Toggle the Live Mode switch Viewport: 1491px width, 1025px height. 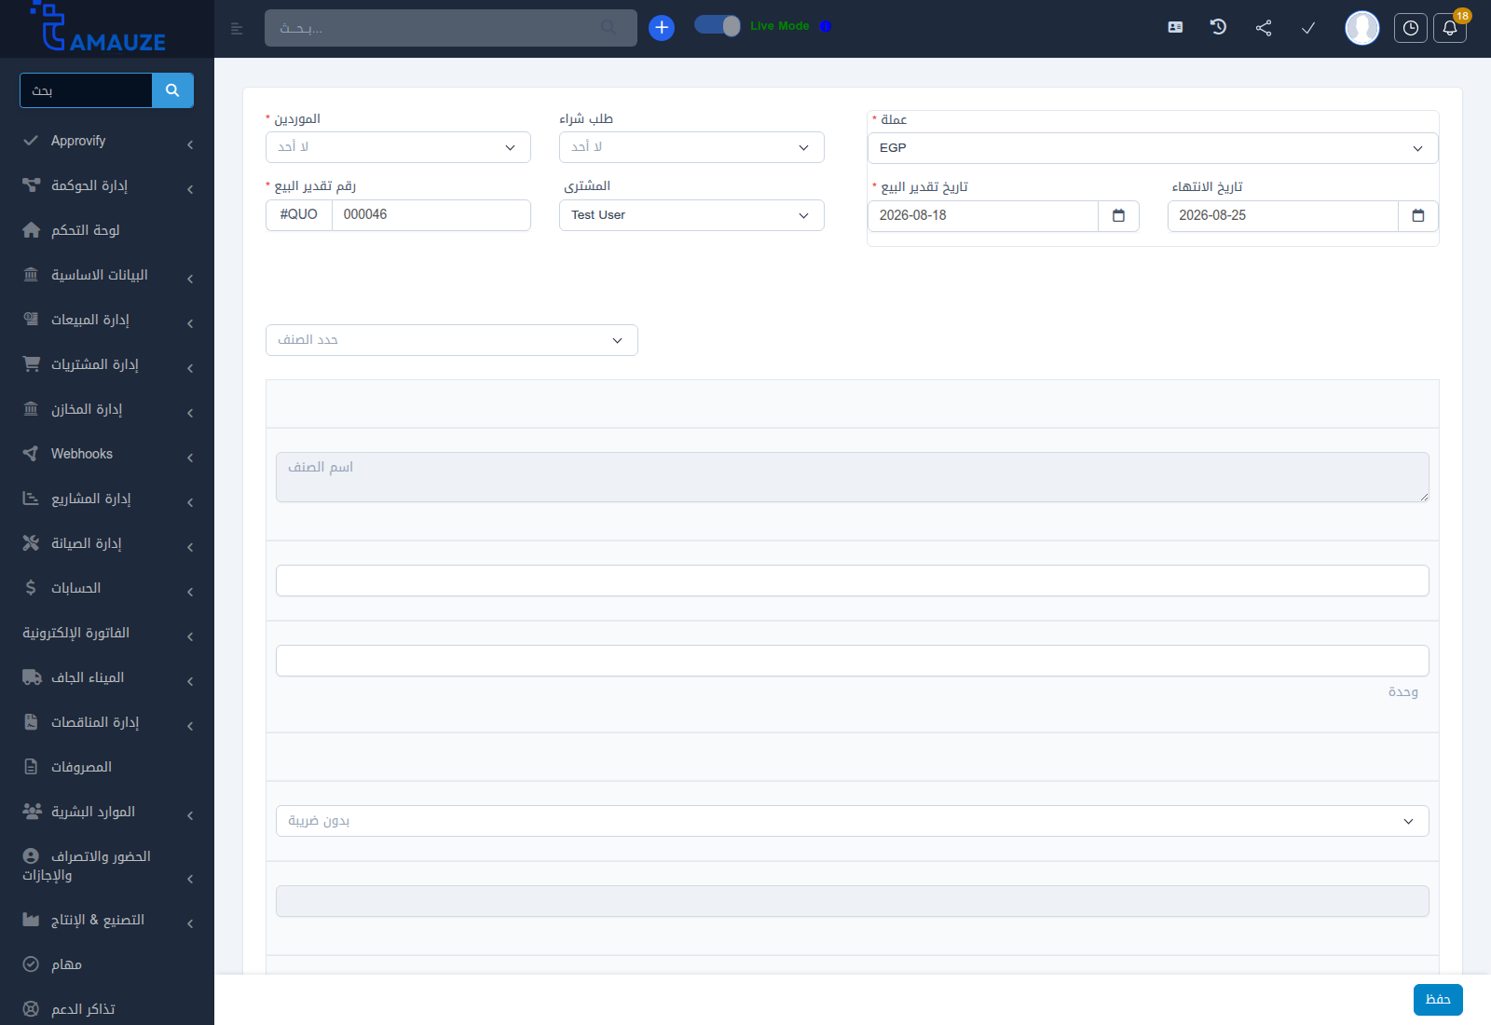tap(718, 26)
